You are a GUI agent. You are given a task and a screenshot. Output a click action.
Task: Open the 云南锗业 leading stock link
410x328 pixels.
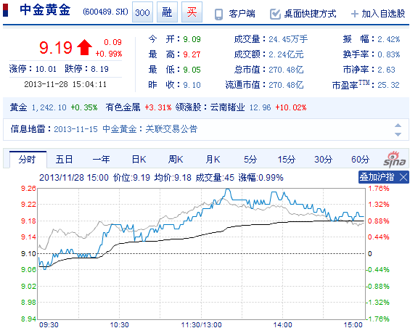[227, 107]
